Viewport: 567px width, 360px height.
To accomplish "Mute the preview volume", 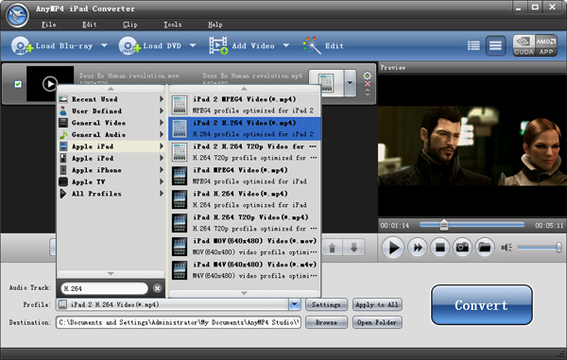I will click(x=507, y=248).
